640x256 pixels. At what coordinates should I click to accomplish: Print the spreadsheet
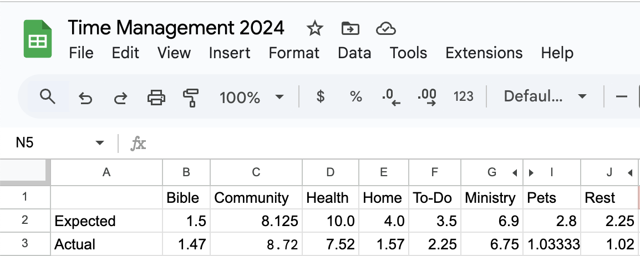pos(156,98)
